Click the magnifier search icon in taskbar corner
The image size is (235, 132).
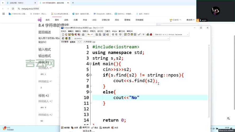coord(228,119)
